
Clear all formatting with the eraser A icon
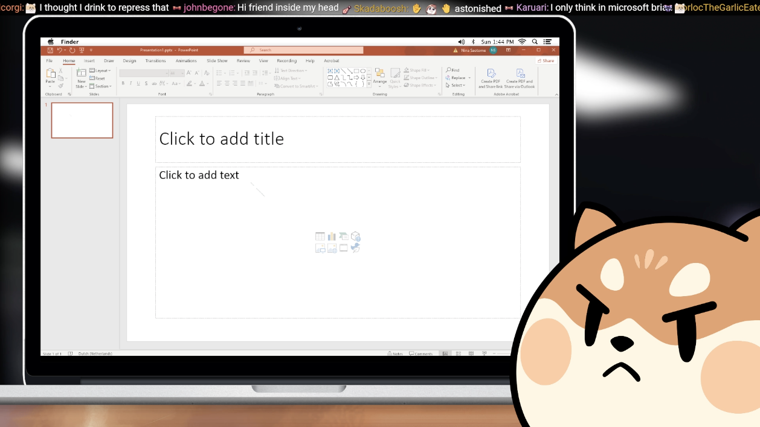[207, 72]
